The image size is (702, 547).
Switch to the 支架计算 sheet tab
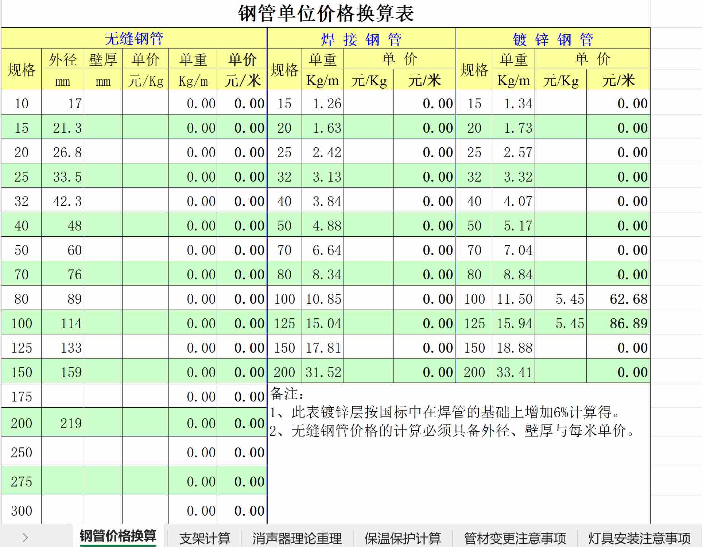pos(205,538)
